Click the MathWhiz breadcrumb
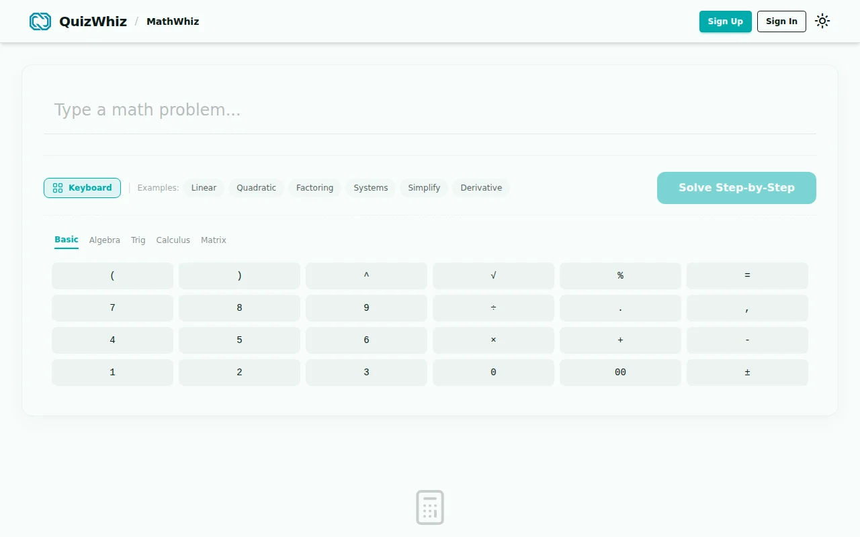 coord(173,21)
